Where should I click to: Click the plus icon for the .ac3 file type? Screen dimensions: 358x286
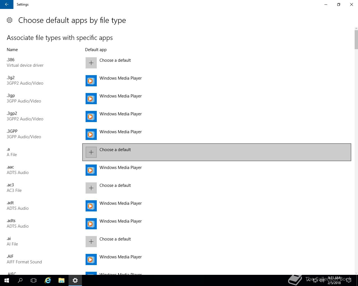pyautogui.click(x=91, y=188)
